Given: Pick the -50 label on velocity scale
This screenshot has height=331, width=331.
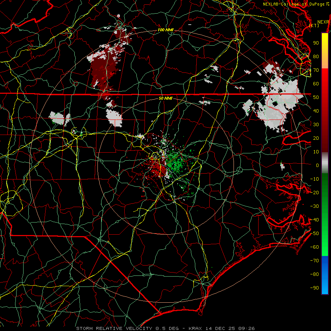Looking at the screenshot, I should 314,234.
